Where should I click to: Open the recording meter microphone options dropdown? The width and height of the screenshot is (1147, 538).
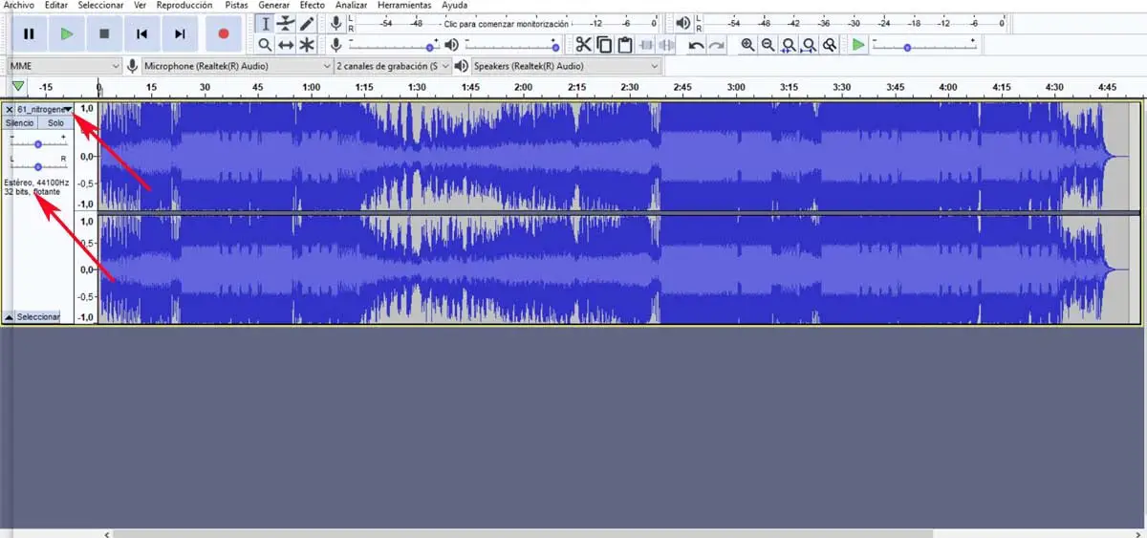tap(335, 23)
